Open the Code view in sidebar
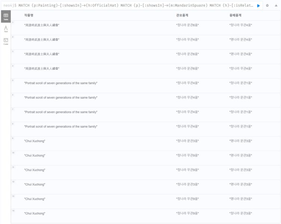Image resolution: width=281 pixels, height=224 pixels. 6,41
